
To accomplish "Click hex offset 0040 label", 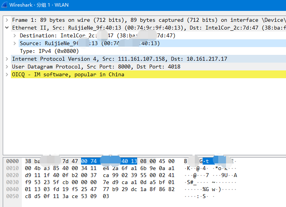I will 12,189.
